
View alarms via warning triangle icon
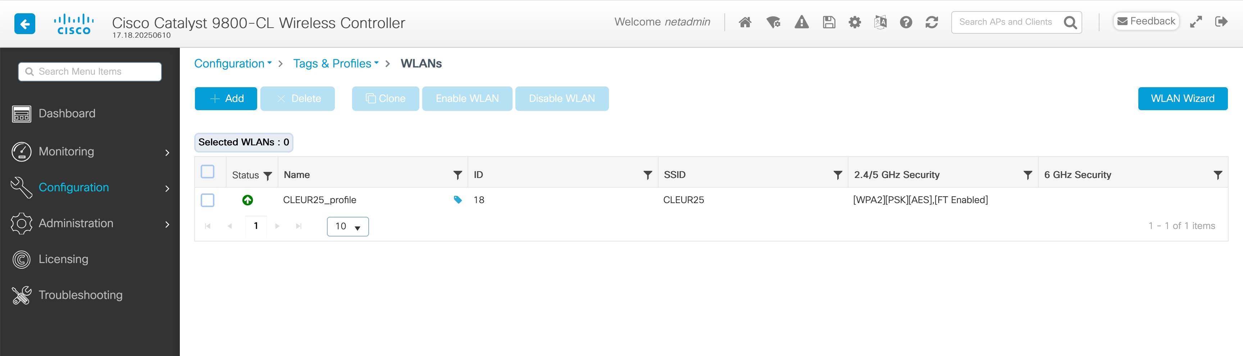tap(801, 22)
